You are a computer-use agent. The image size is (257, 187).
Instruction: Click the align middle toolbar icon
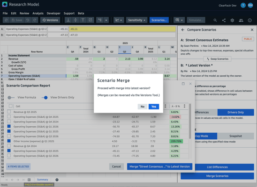point(76,20)
